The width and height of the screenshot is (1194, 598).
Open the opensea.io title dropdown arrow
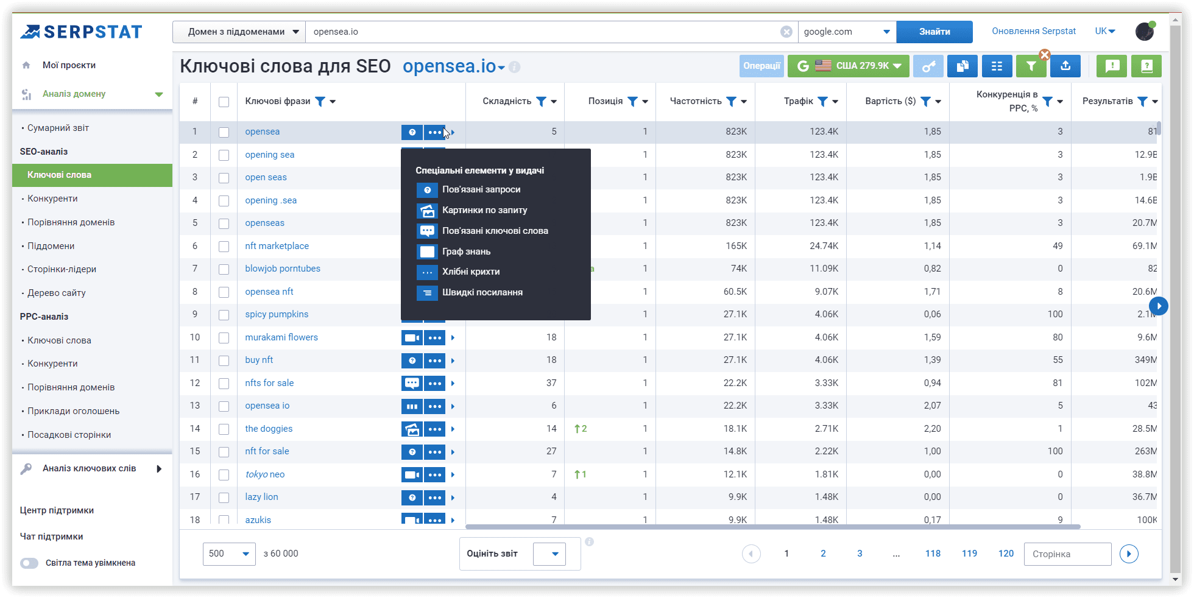501,68
